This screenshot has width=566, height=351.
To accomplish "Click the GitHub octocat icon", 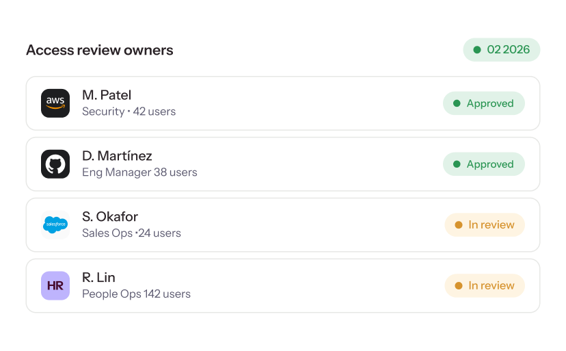I will [55, 164].
